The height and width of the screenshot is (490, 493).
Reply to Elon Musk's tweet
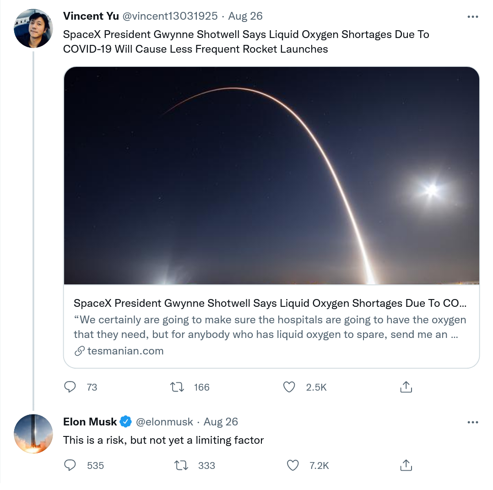pyautogui.click(x=70, y=466)
